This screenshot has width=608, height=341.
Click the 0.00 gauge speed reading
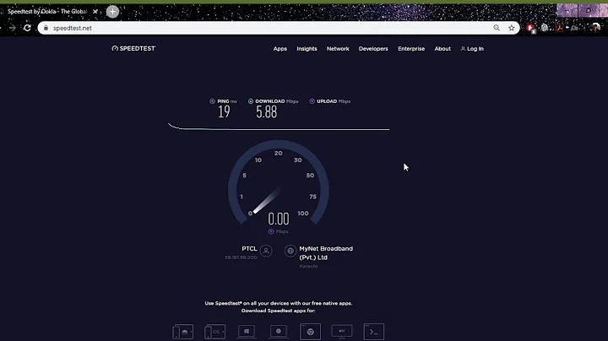279,219
